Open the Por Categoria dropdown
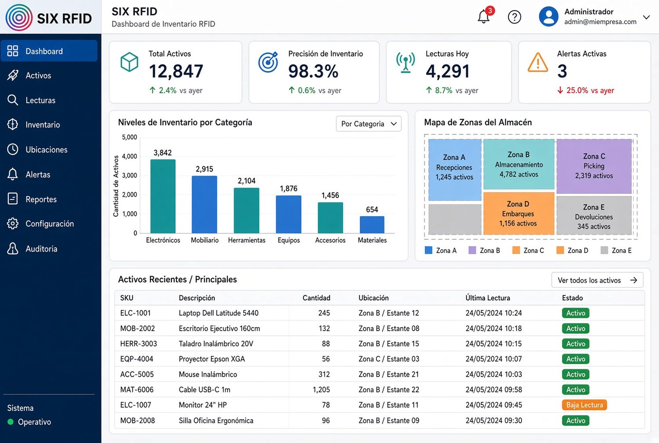Viewport: 659px width, 443px height. [x=369, y=124]
